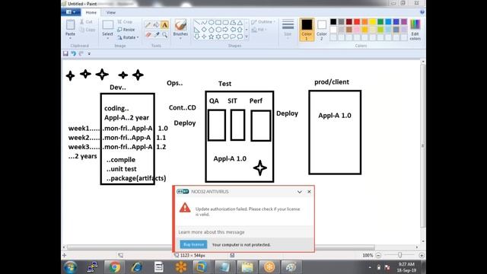
Task: Click the Crop button
Action: [x=125, y=22]
